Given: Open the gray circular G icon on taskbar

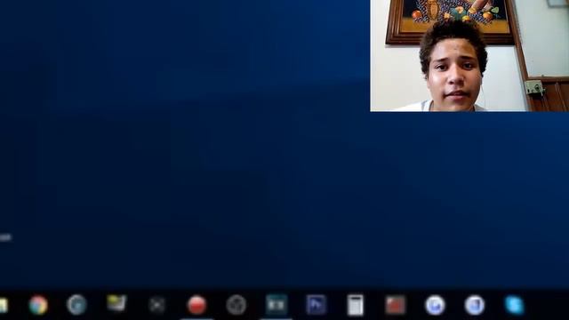Looking at the screenshot, I should (76, 304).
